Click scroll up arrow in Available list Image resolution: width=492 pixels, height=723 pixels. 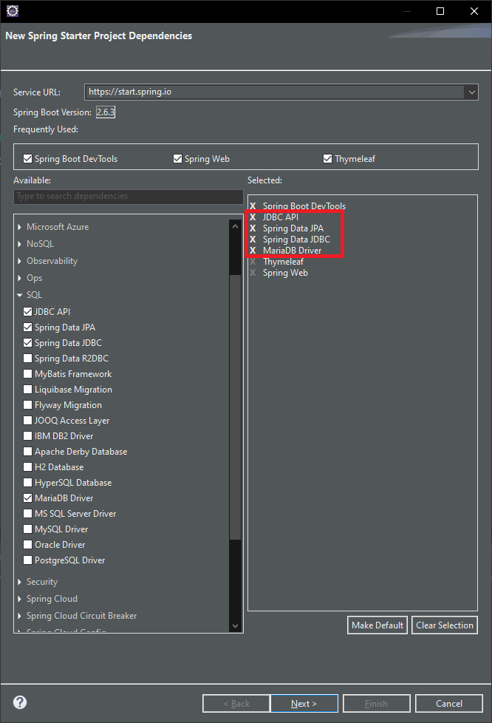point(235,226)
